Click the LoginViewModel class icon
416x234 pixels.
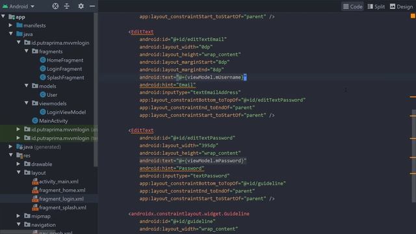tap(43, 112)
